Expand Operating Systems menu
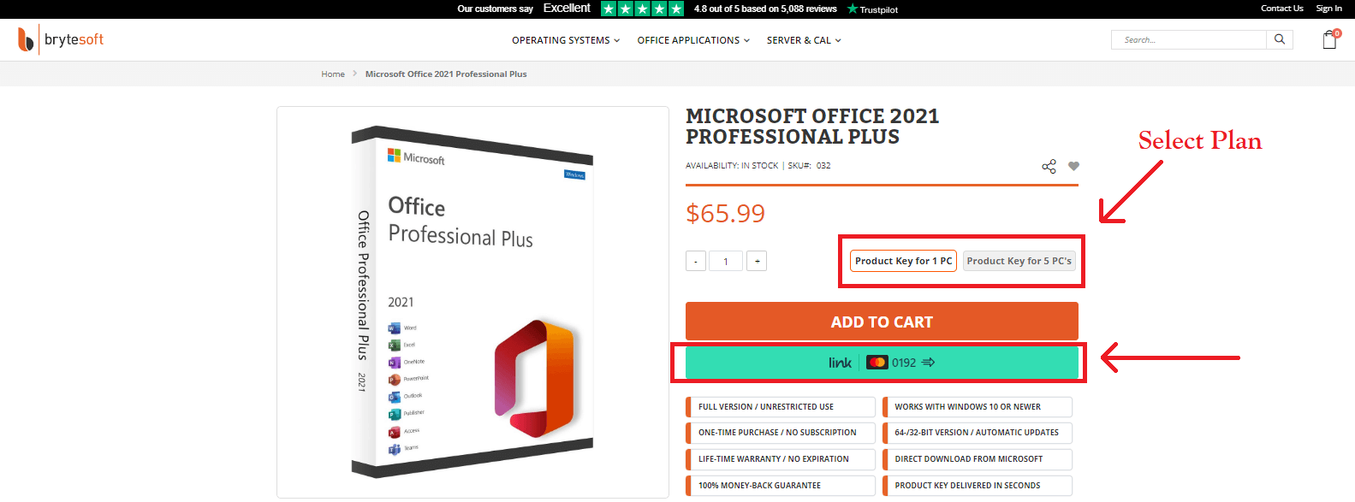Image resolution: width=1355 pixels, height=502 pixels. click(566, 40)
